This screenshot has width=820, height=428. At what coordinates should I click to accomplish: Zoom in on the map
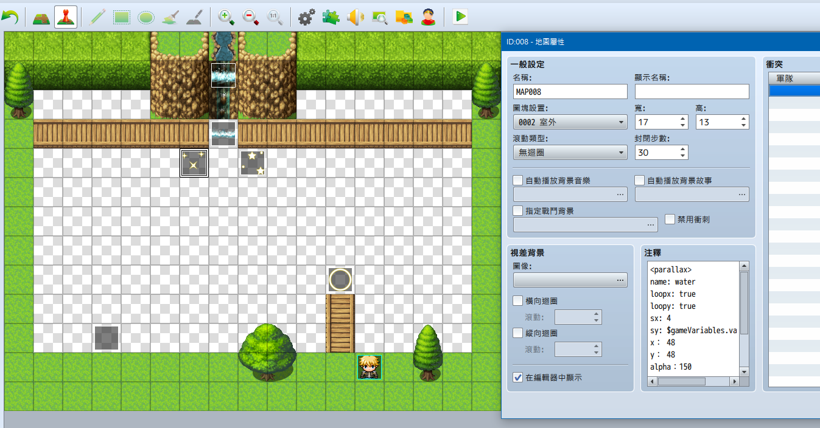pyautogui.click(x=226, y=17)
